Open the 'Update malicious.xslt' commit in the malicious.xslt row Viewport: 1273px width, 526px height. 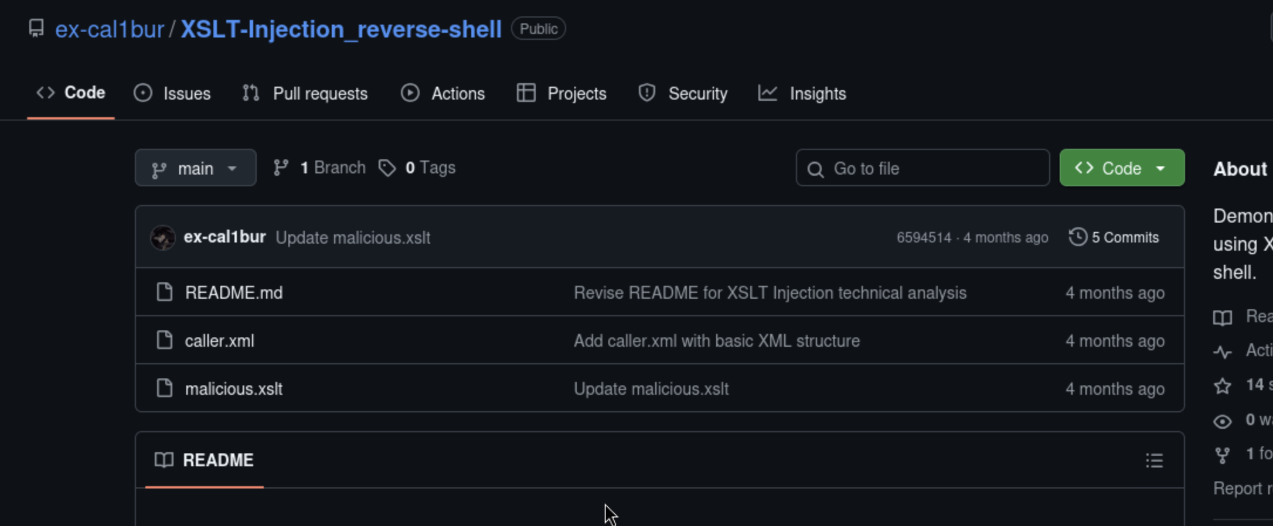click(651, 389)
